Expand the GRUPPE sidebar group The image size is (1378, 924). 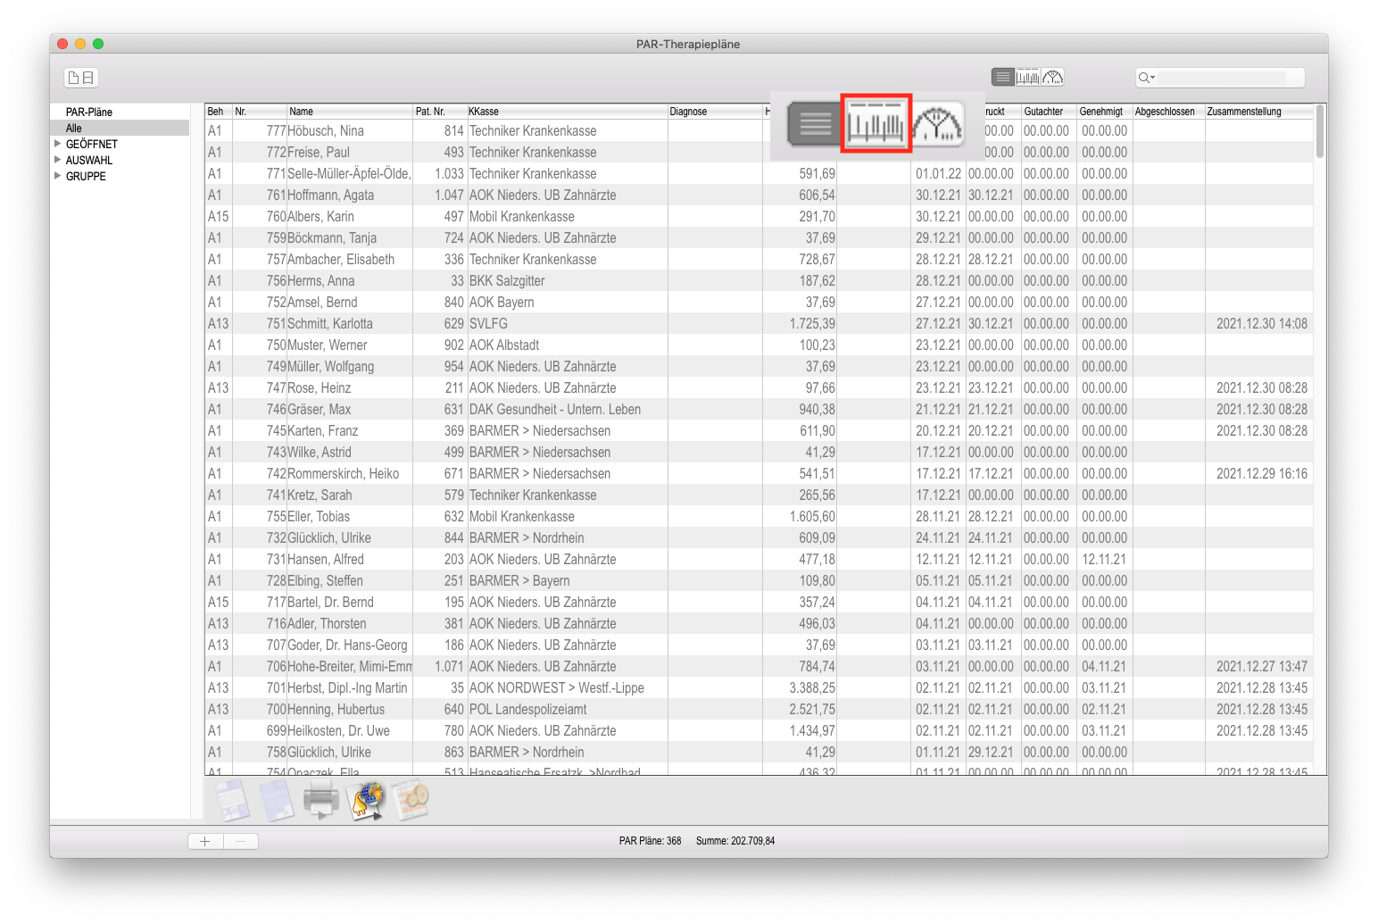tap(58, 176)
